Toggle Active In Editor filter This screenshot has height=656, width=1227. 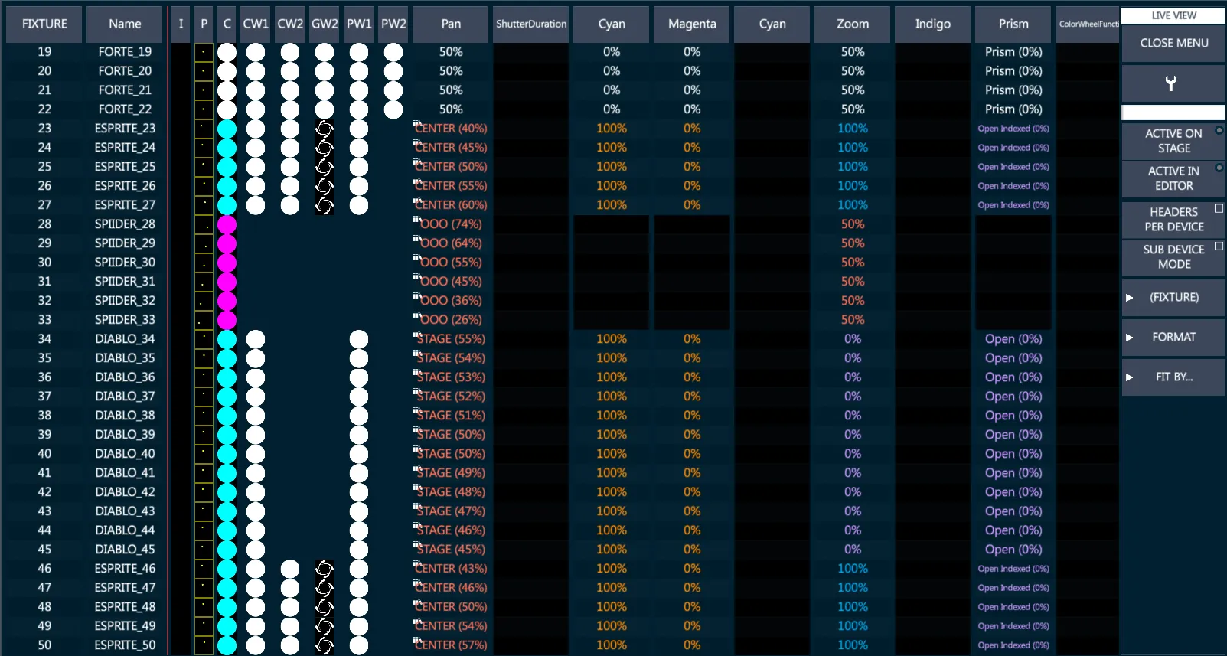[1173, 178]
